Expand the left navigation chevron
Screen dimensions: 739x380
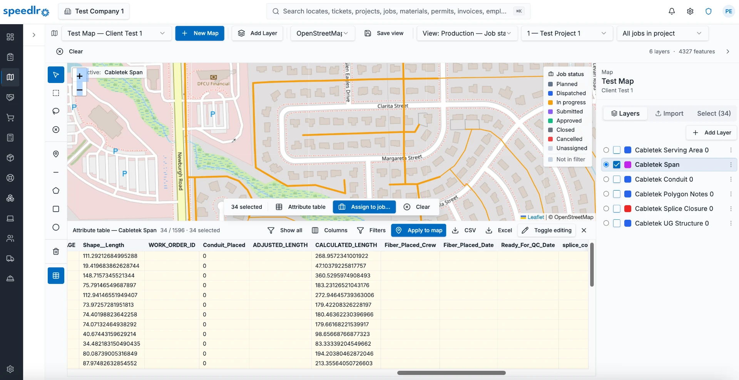pyautogui.click(x=34, y=35)
